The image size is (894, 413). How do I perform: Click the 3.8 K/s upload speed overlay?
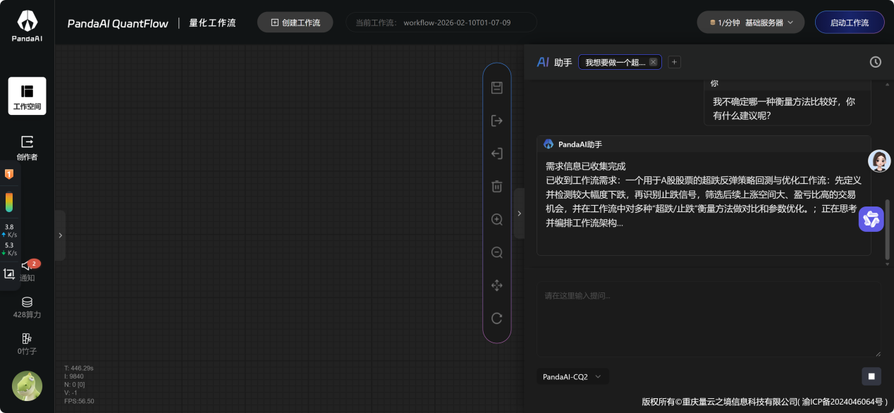click(10, 230)
